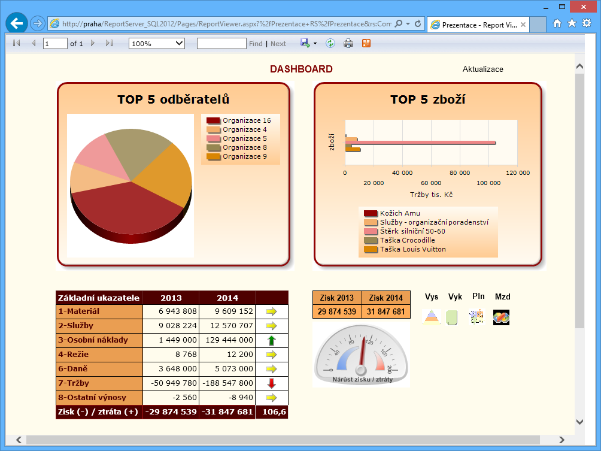Viewport: 601px width, 451px height.
Task: Open the Vyk green scroll icon
Action: click(452, 317)
